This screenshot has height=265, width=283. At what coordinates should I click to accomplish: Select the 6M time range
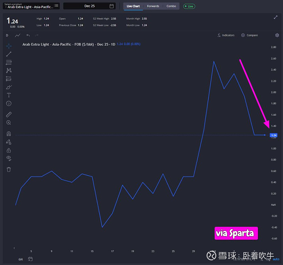(x=21, y=259)
